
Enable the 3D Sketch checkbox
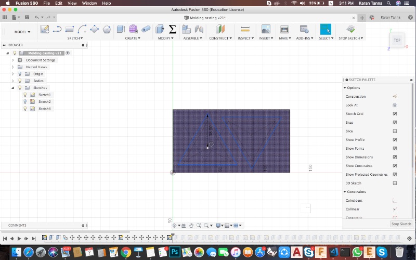coord(395,183)
